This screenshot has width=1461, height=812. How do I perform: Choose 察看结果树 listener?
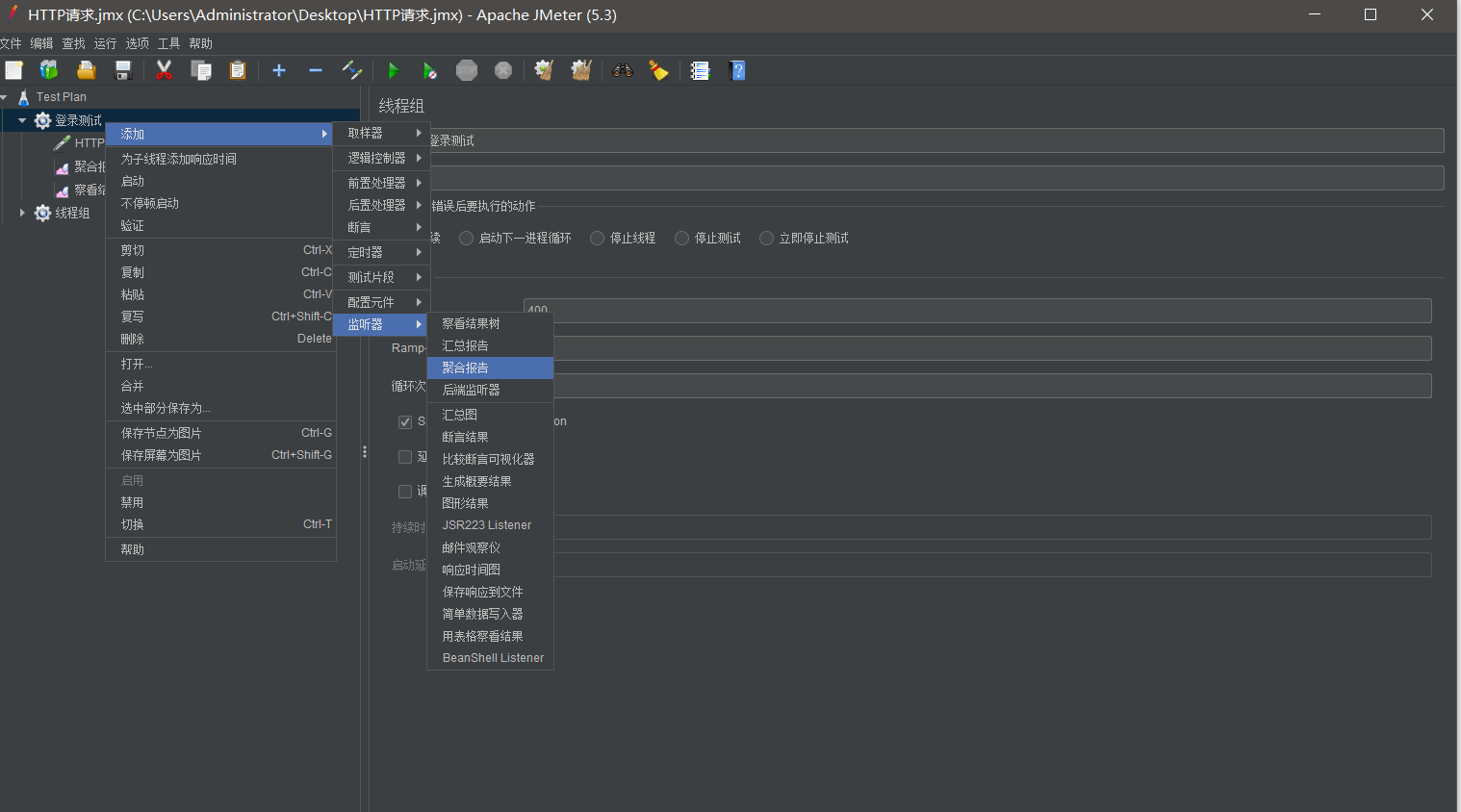click(490, 323)
